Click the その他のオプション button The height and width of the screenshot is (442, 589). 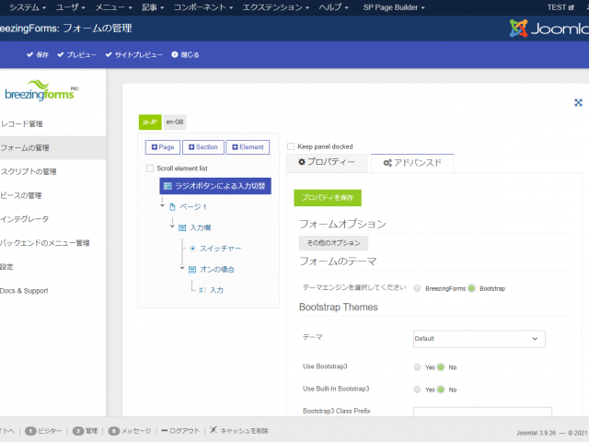pyautogui.click(x=333, y=243)
